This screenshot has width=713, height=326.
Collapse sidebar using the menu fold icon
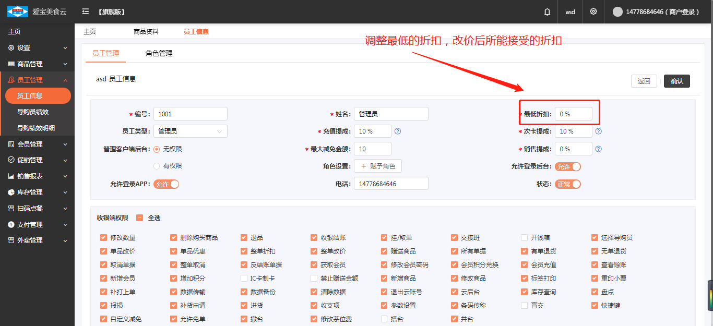[86, 11]
